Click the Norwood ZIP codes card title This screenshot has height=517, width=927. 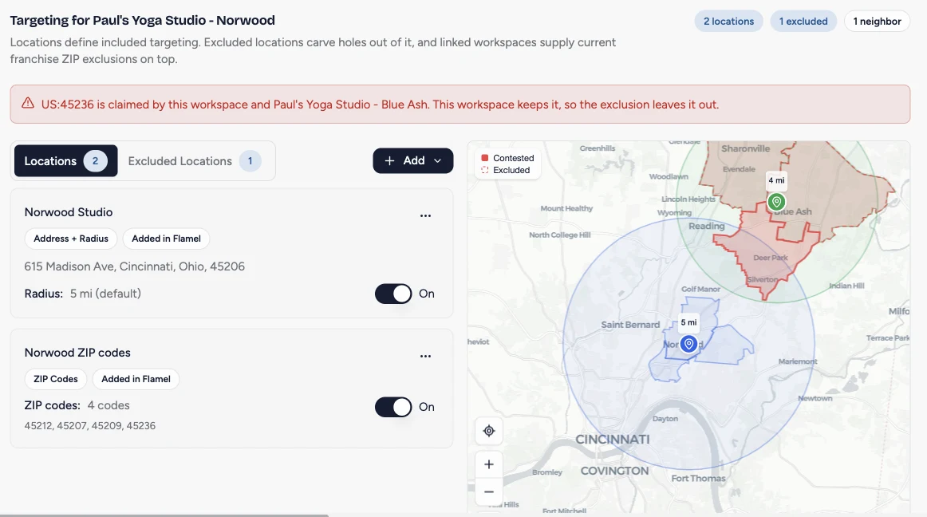pyautogui.click(x=77, y=353)
